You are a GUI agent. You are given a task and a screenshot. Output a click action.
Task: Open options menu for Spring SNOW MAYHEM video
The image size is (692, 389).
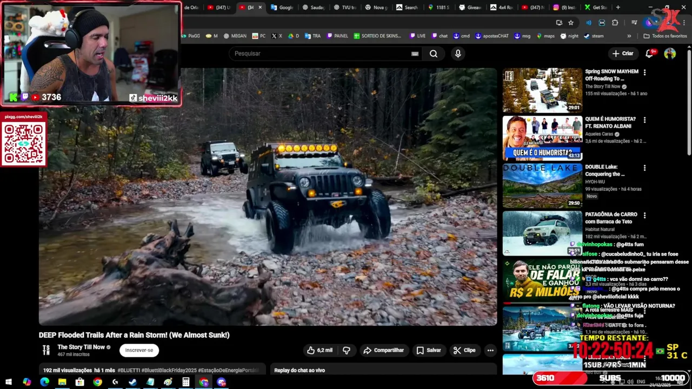644,72
